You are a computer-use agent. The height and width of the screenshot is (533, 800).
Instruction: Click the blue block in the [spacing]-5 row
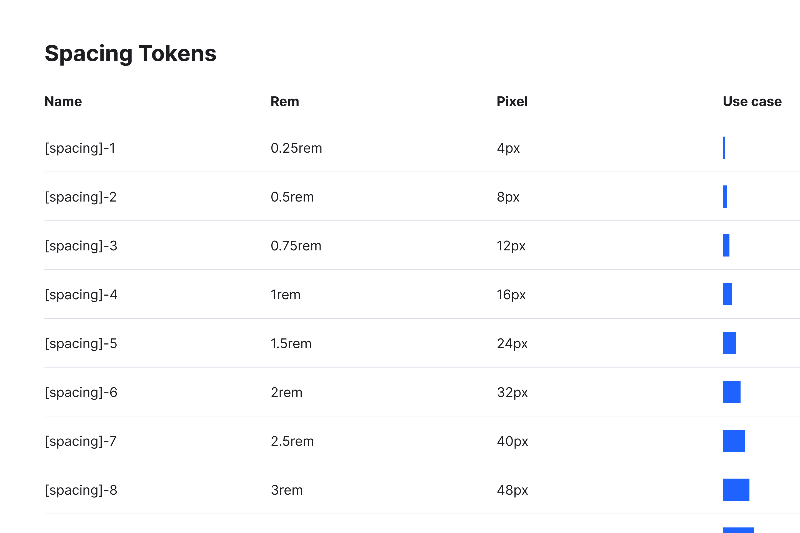pyautogui.click(x=729, y=343)
